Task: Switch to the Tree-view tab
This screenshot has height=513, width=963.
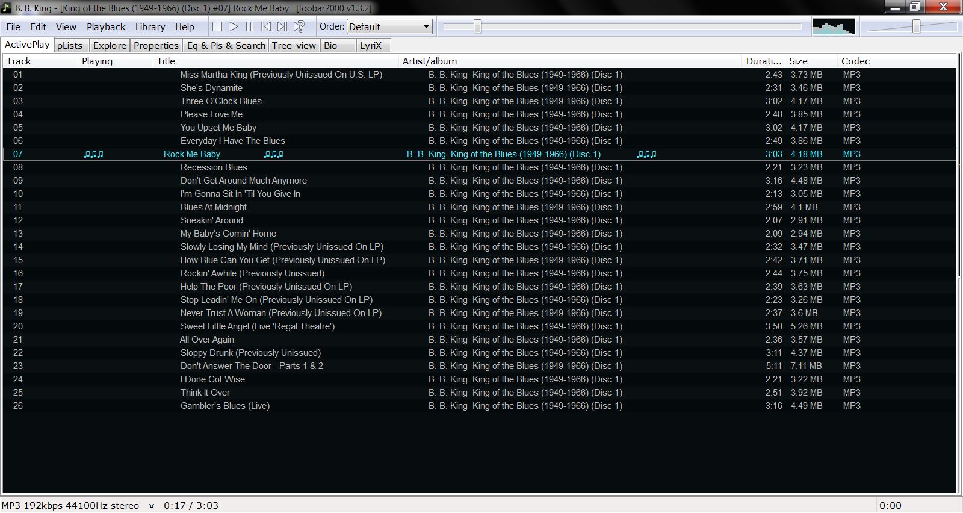Action: point(294,45)
